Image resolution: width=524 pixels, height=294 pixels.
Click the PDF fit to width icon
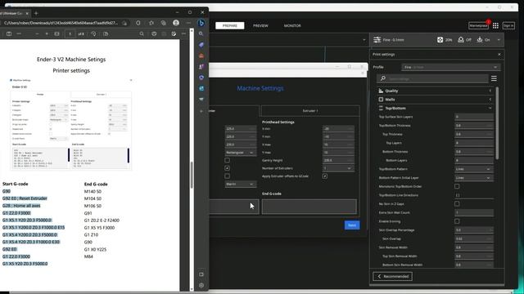56,33
